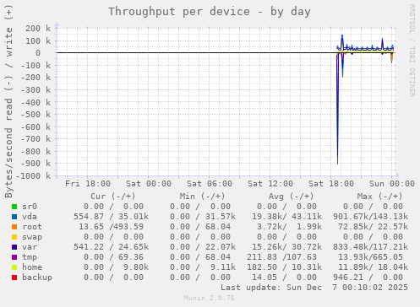Click the home average value '182.50 / 10.31k'

(x=284, y=267)
